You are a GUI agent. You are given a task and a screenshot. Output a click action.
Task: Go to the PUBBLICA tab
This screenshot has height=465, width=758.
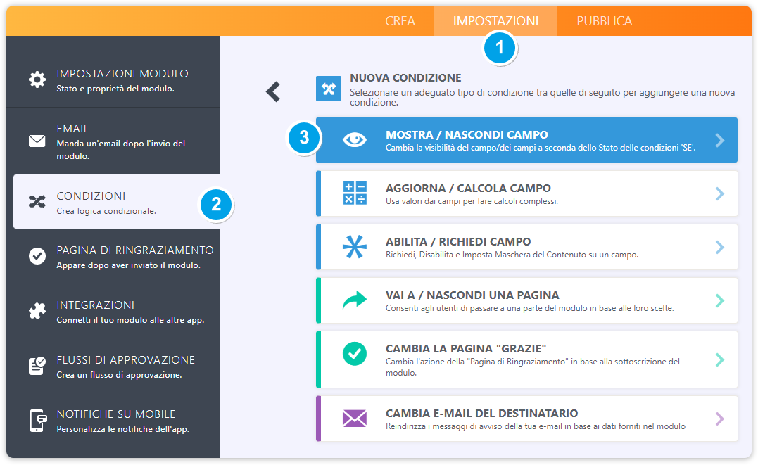(605, 21)
